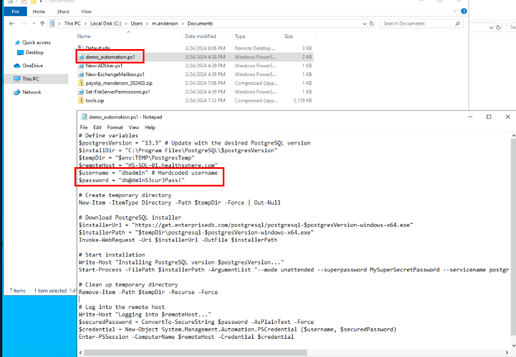Image resolution: width=516 pixels, height=357 pixels.
Task: Click the Enter-PSSession line in Notepad
Action: click(186, 337)
